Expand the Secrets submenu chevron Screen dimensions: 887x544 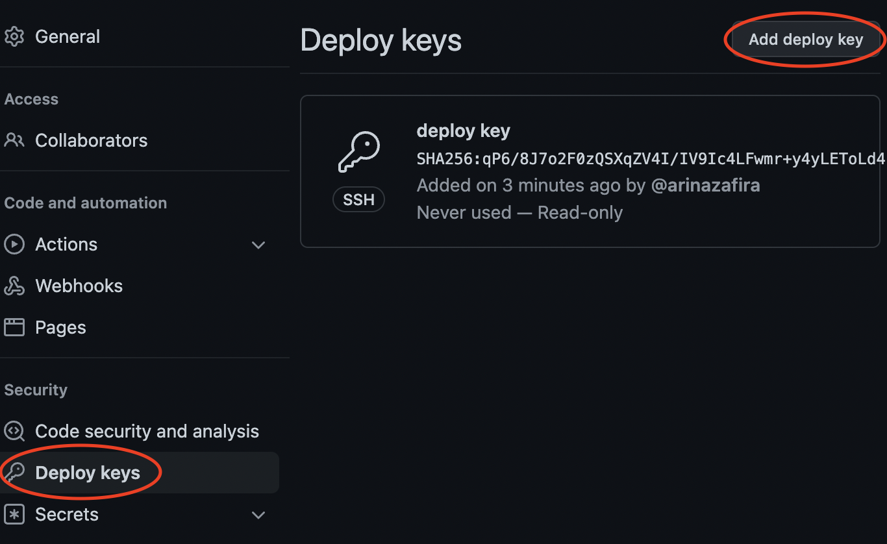[x=258, y=515]
